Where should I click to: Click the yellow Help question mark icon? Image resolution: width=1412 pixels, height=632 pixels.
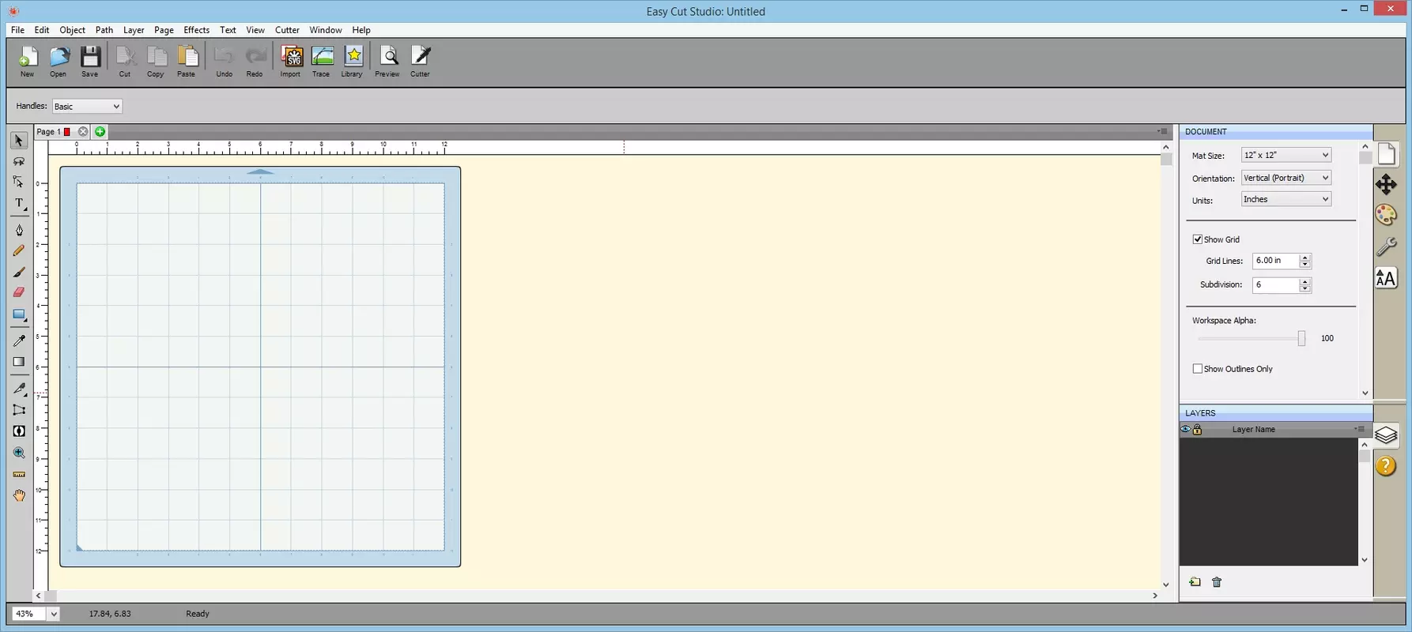pos(1386,465)
